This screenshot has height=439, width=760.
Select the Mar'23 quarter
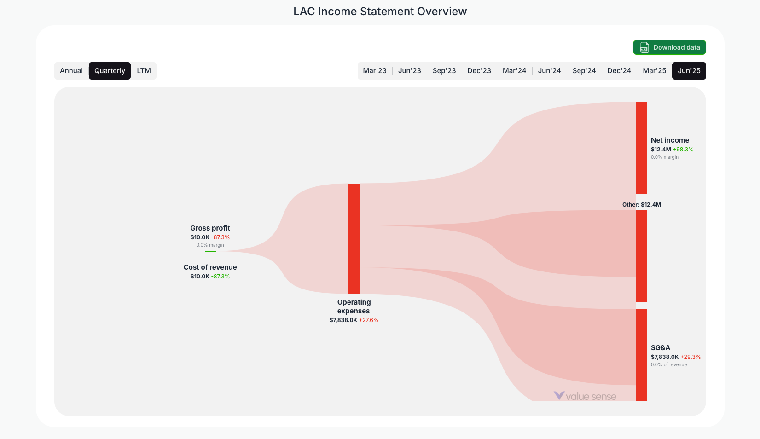point(375,70)
